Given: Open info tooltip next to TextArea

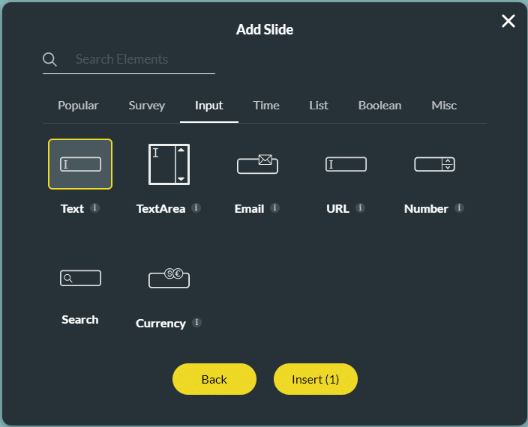Looking at the screenshot, I should [196, 208].
